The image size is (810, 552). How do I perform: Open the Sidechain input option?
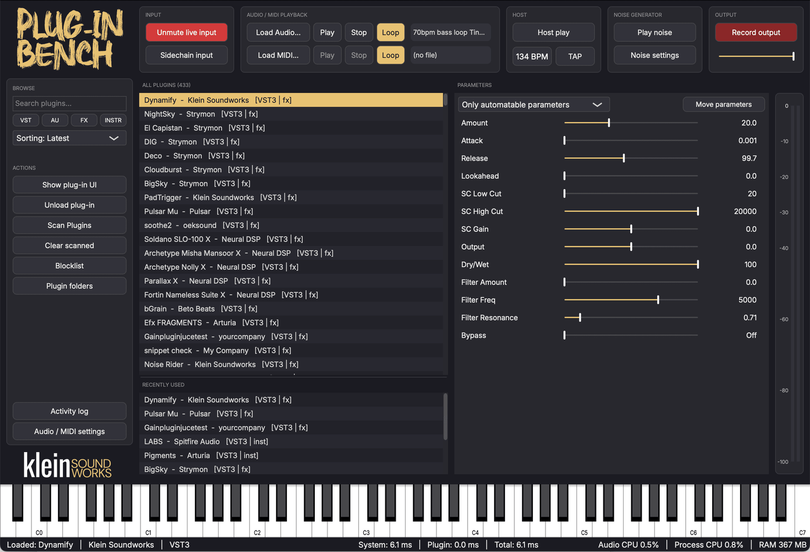click(x=186, y=55)
